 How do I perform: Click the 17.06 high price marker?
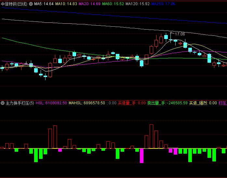[x=180, y=34]
